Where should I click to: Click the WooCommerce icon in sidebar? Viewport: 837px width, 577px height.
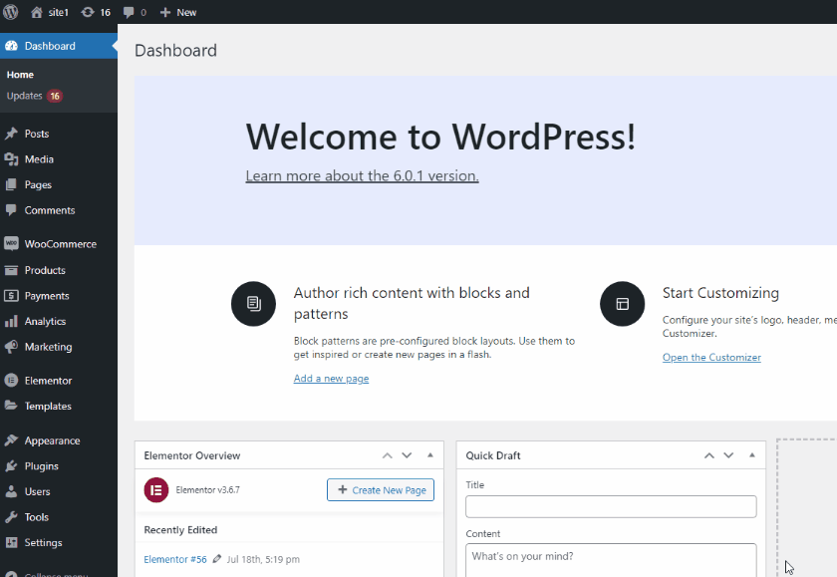(x=11, y=243)
